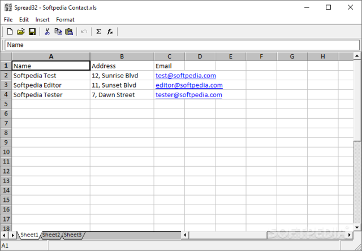Image resolution: width=362 pixels, height=251 pixels.
Task: Select row 5 header
Action: tap(6, 104)
